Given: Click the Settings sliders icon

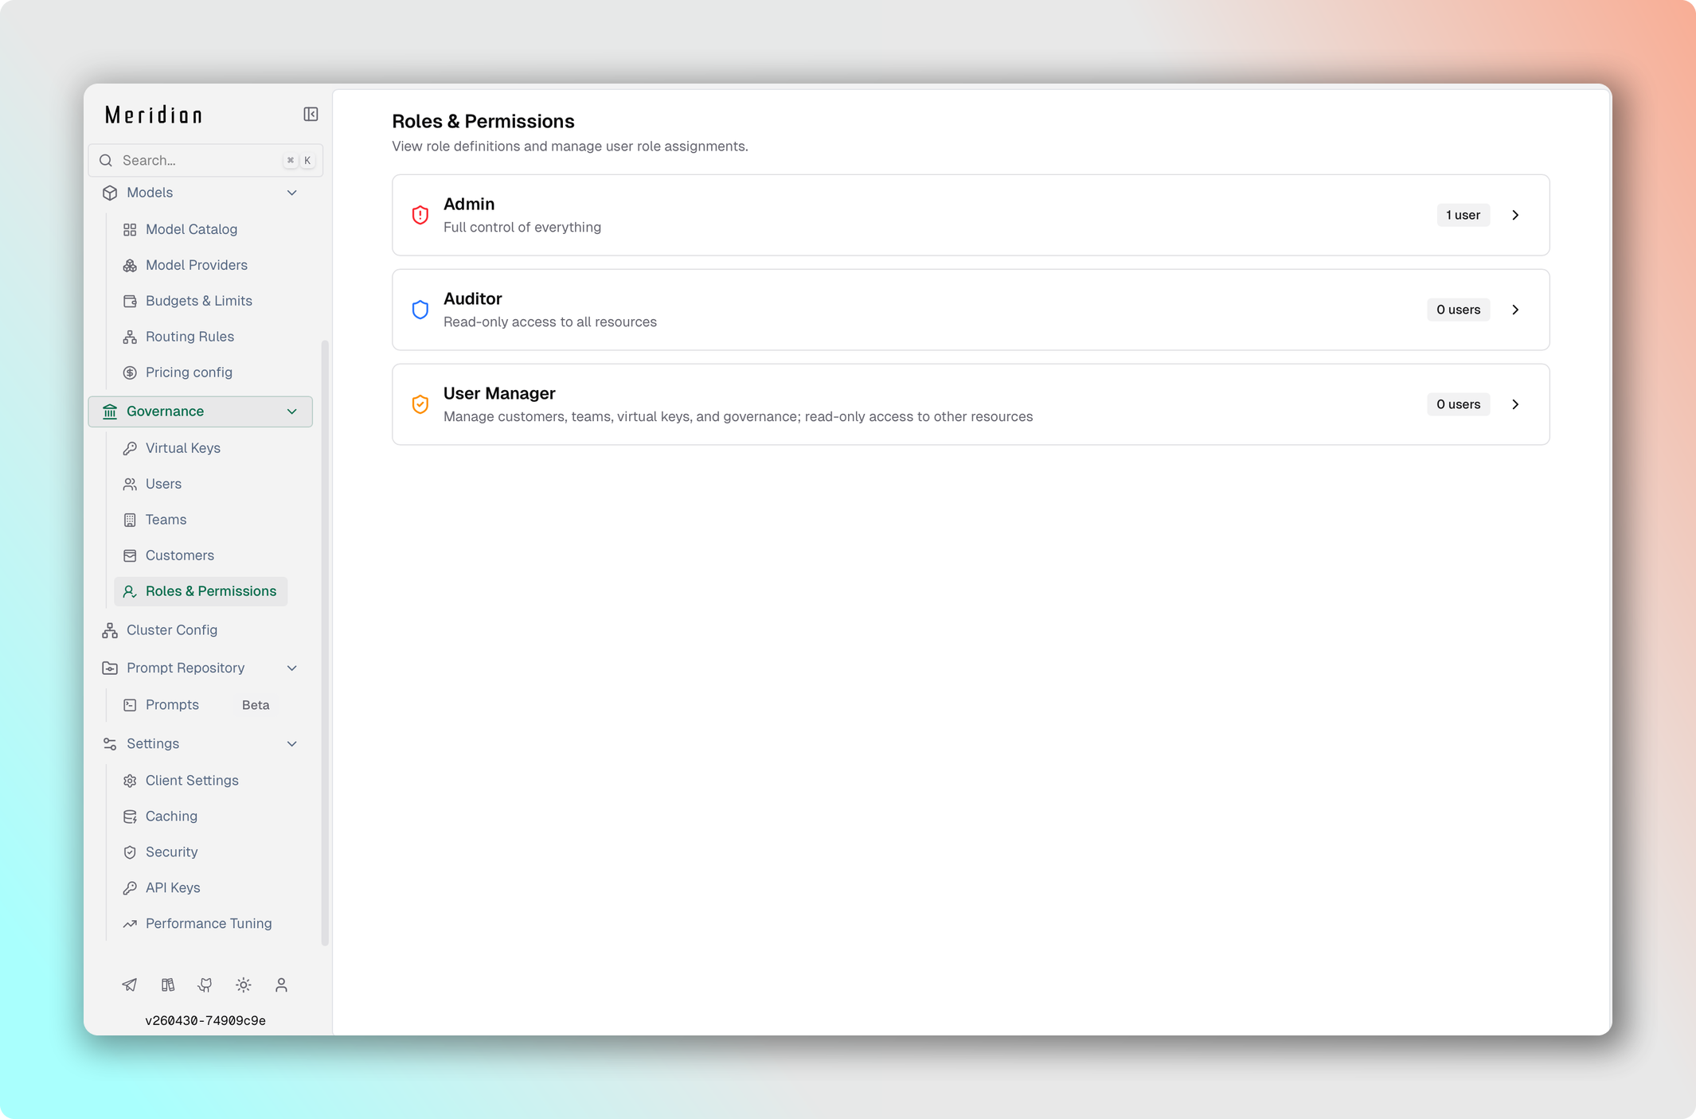Looking at the screenshot, I should pos(110,744).
